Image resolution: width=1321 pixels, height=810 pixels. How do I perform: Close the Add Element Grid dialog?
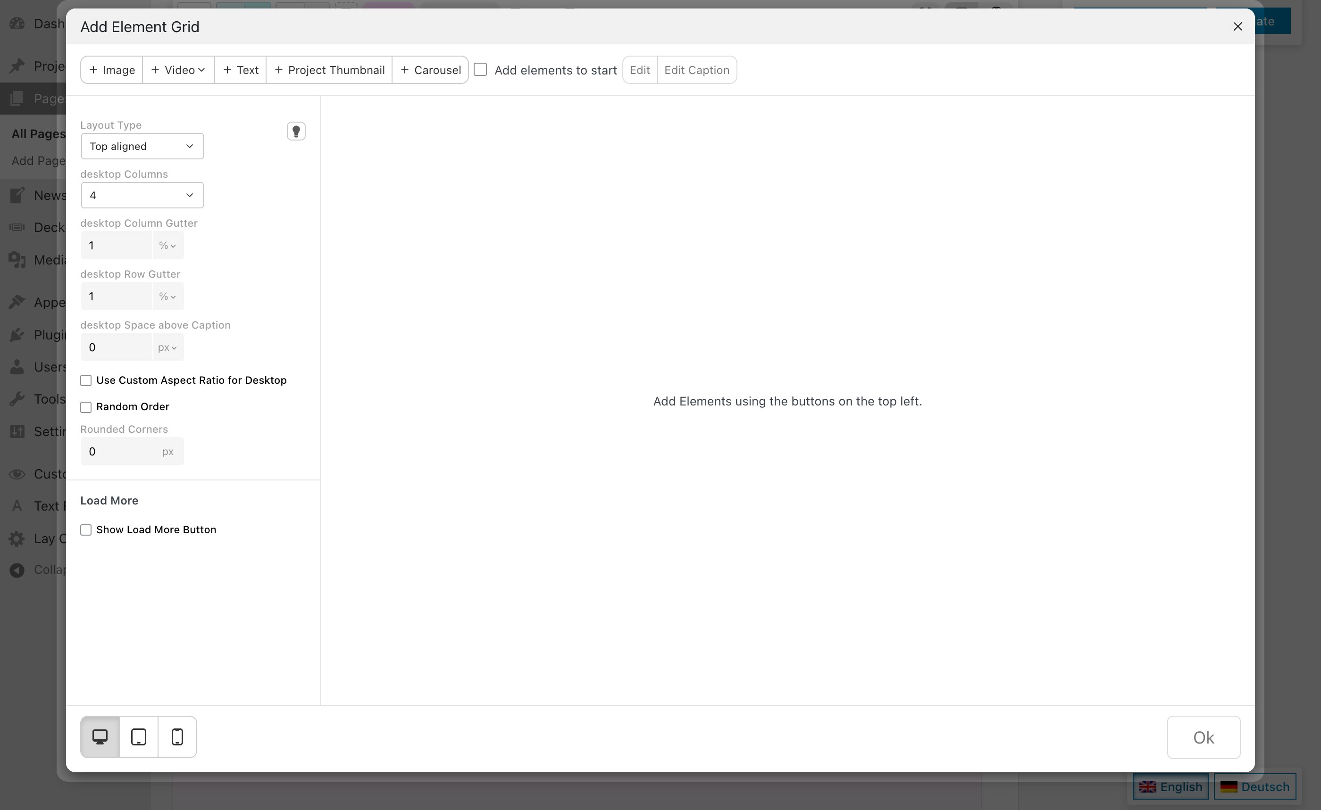(1238, 26)
